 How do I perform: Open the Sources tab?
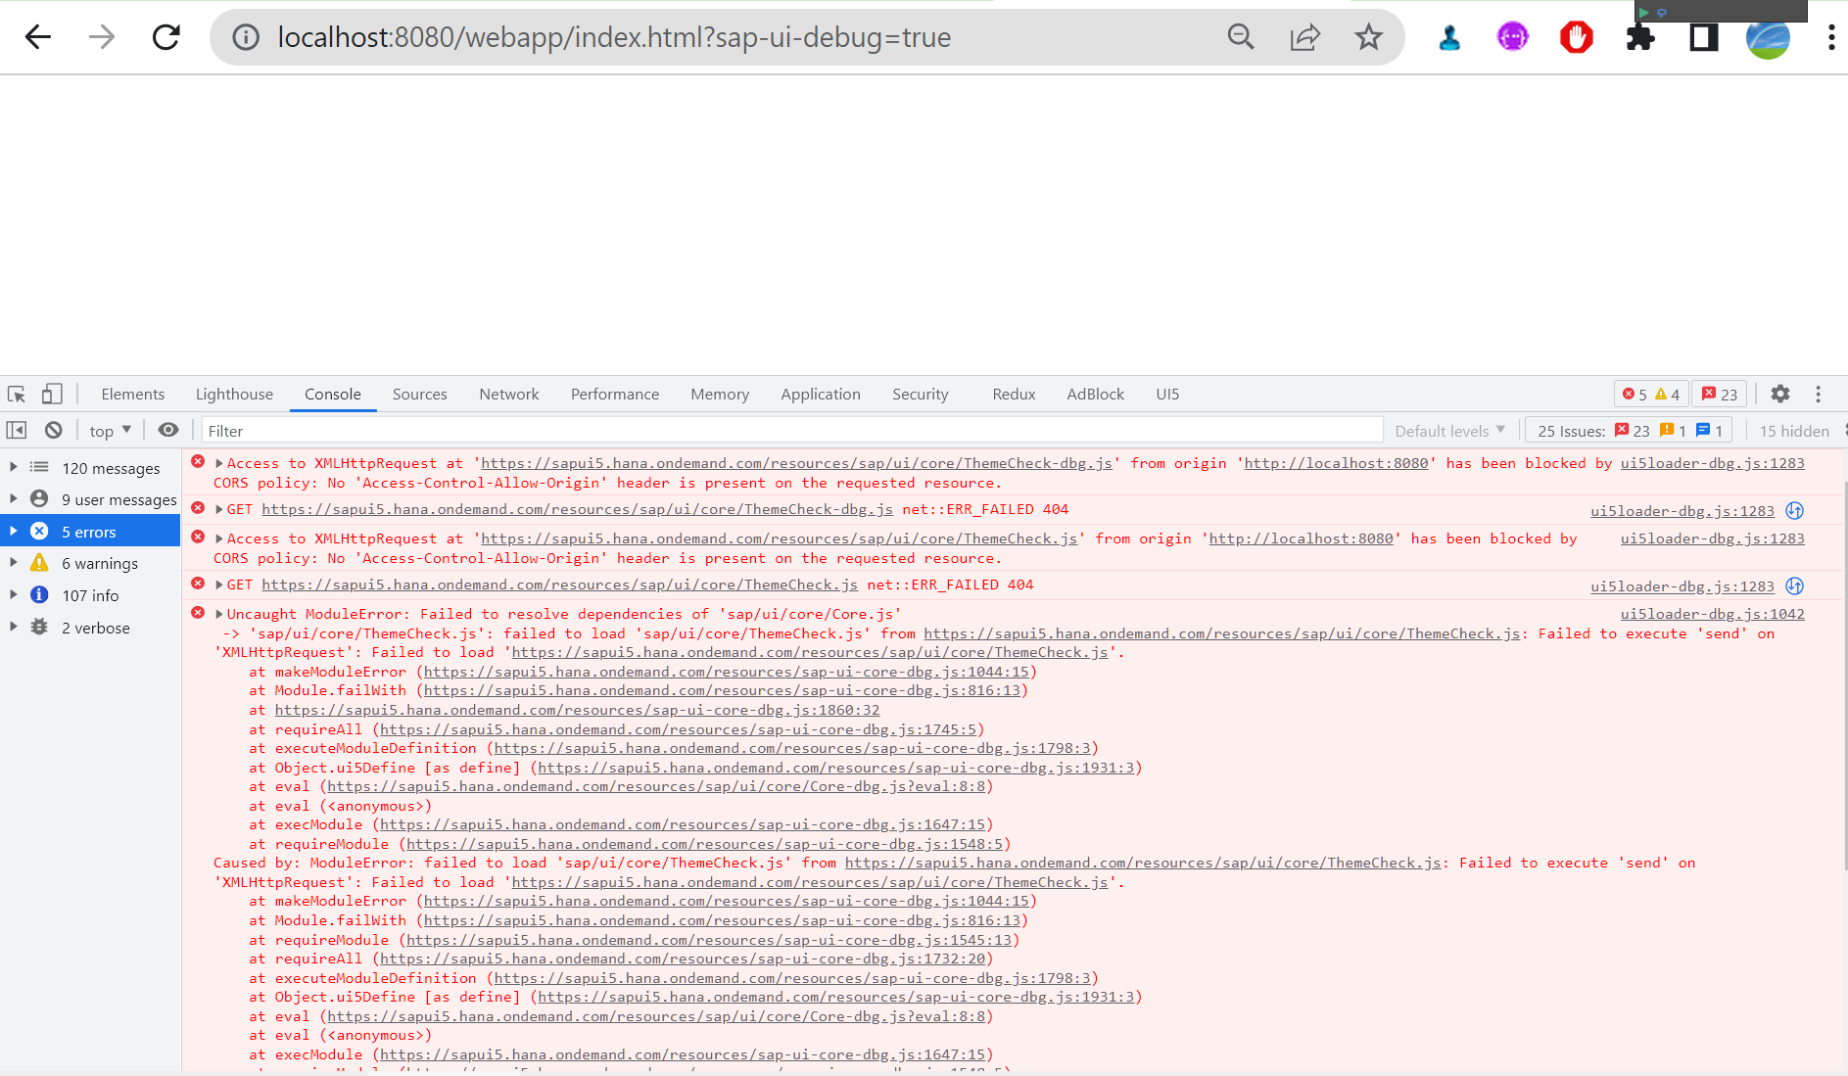coord(420,394)
